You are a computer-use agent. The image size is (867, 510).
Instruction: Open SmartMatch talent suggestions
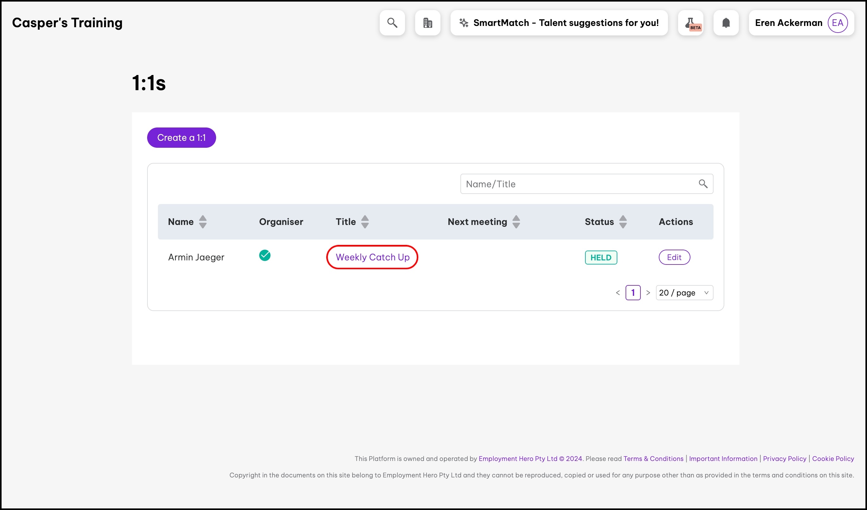pos(566,23)
